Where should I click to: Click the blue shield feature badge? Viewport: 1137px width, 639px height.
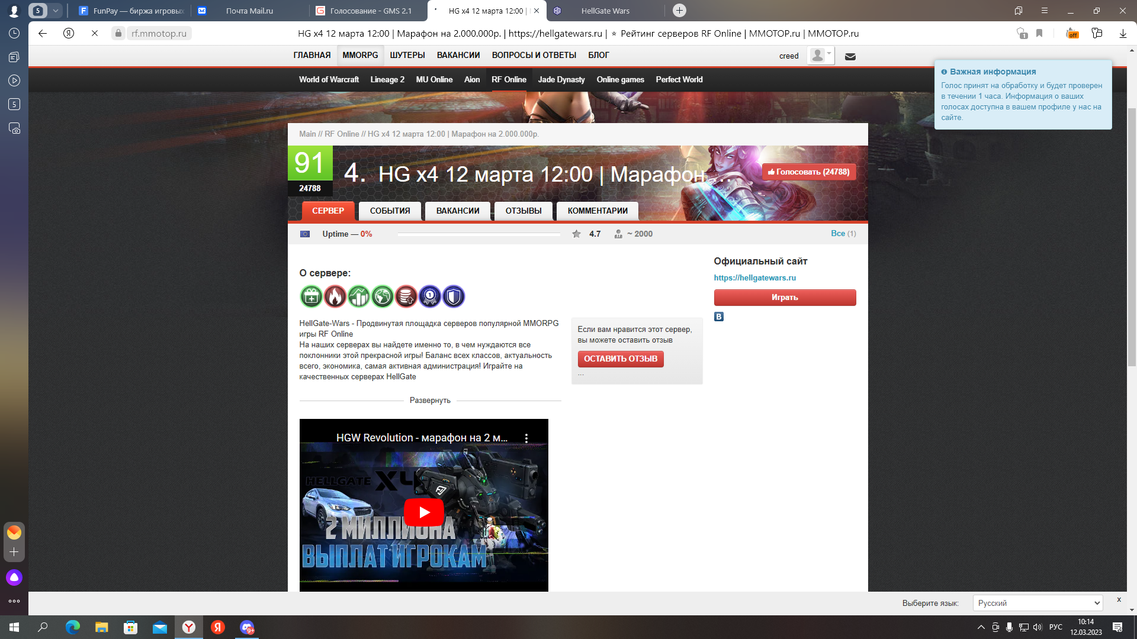pyautogui.click(x=454, y=296)
